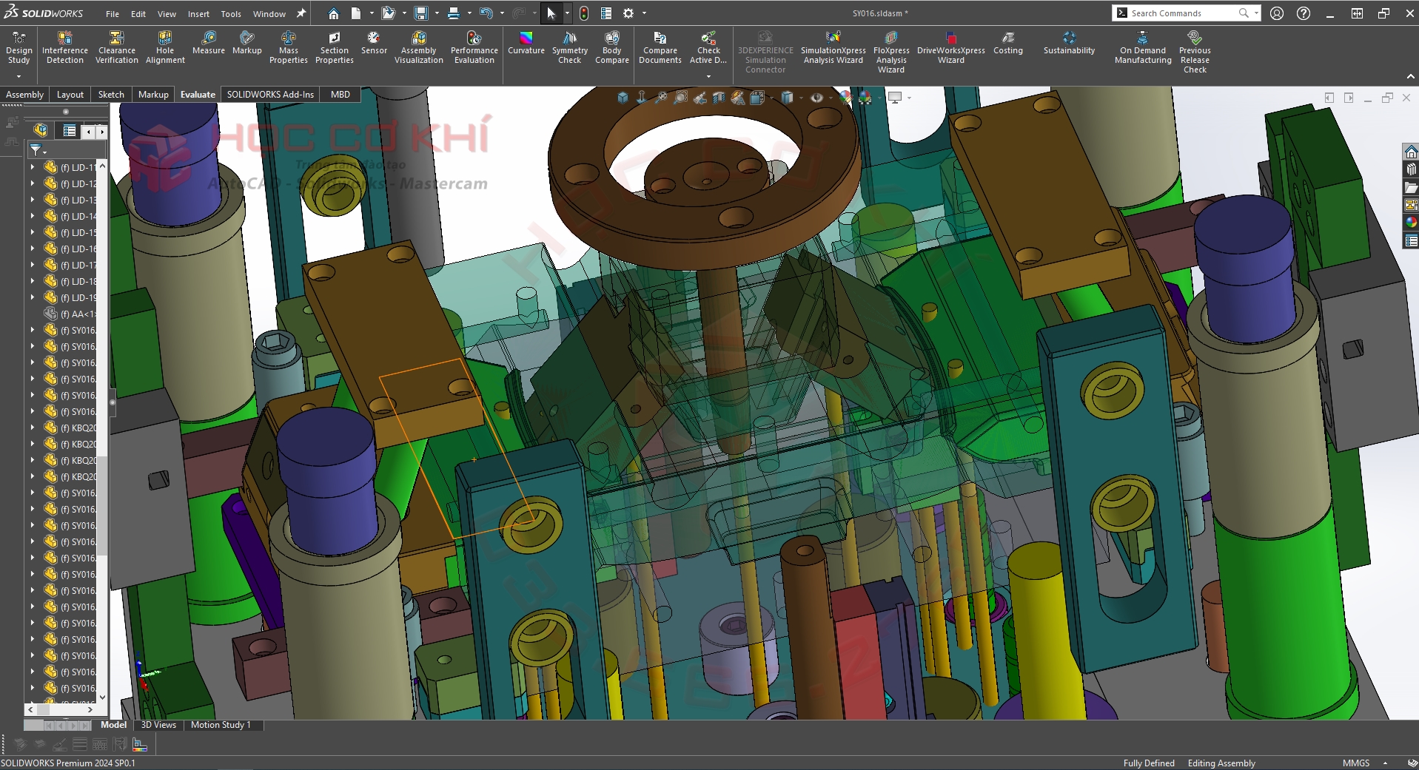Click the MMGS unit system status
The height and width of the screenshot is (770, 1419).
[x=1356, y=763]
